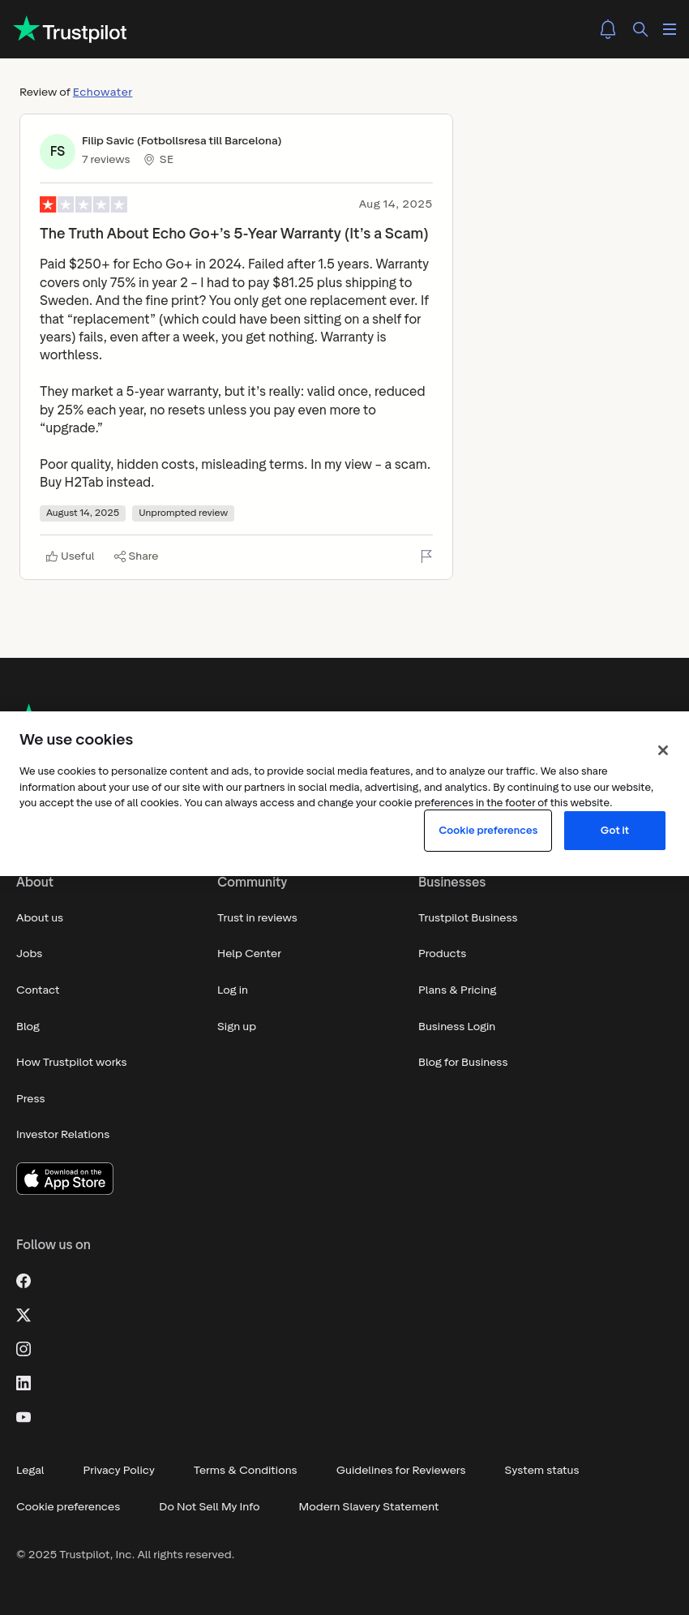Click the August 14, 2025 date badge
This screenshot has height=1615, width=689.
pyautogui.click(x=83, y=513)
